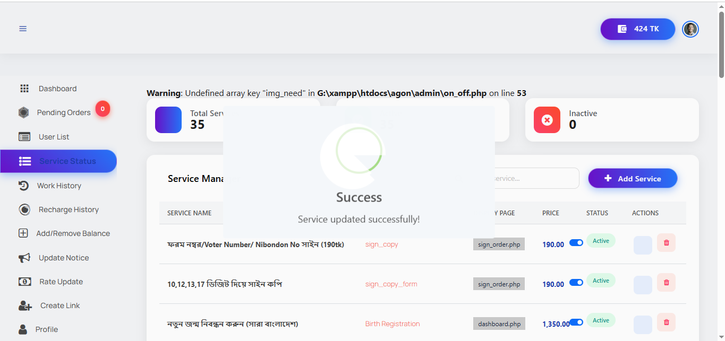Toggle status switch for sign_copy_form service
Screen dimensions: 725x341
(x=576, y=282)
